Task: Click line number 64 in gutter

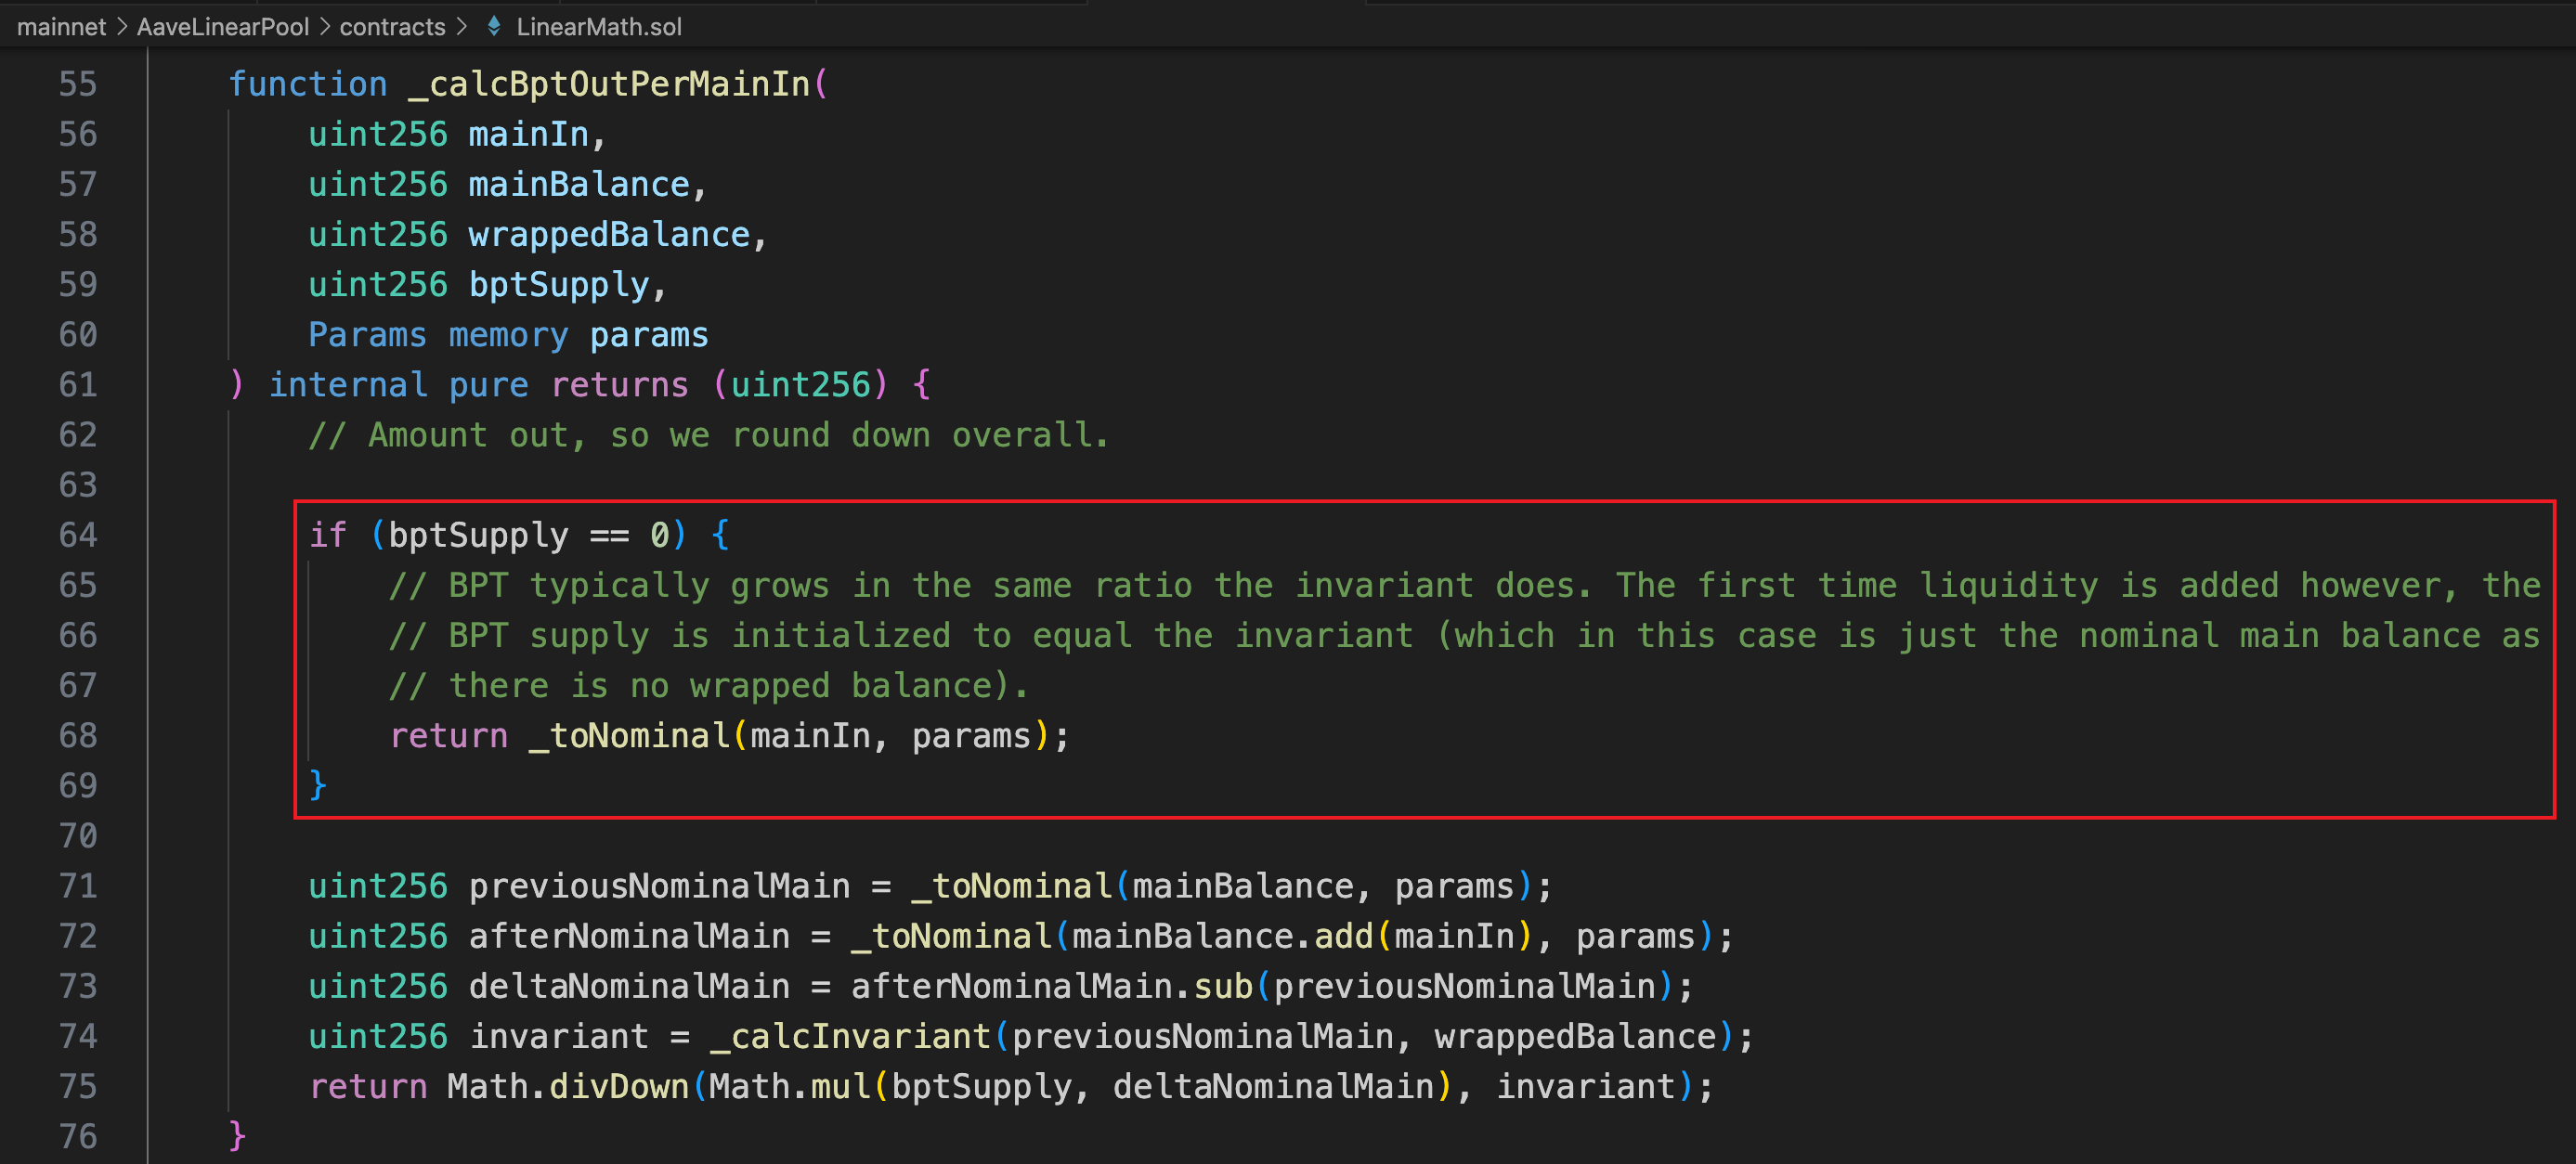Action: 77,535
